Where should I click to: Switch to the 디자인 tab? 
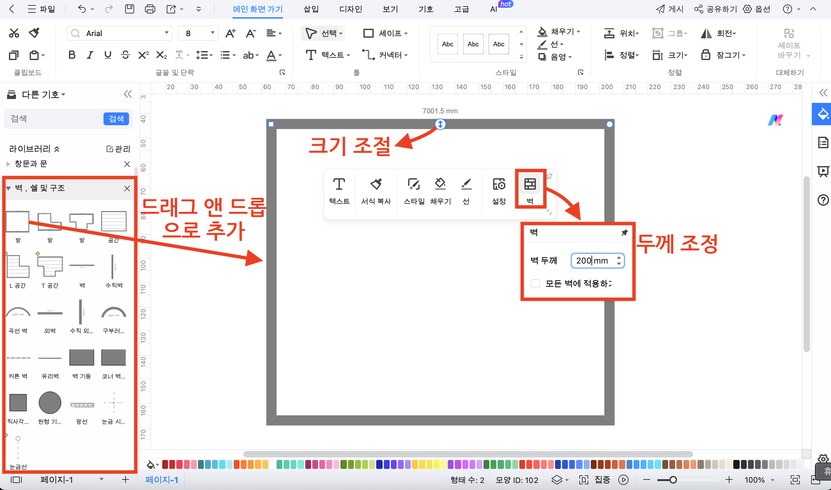pyautogui.click(x=350, y=9)
